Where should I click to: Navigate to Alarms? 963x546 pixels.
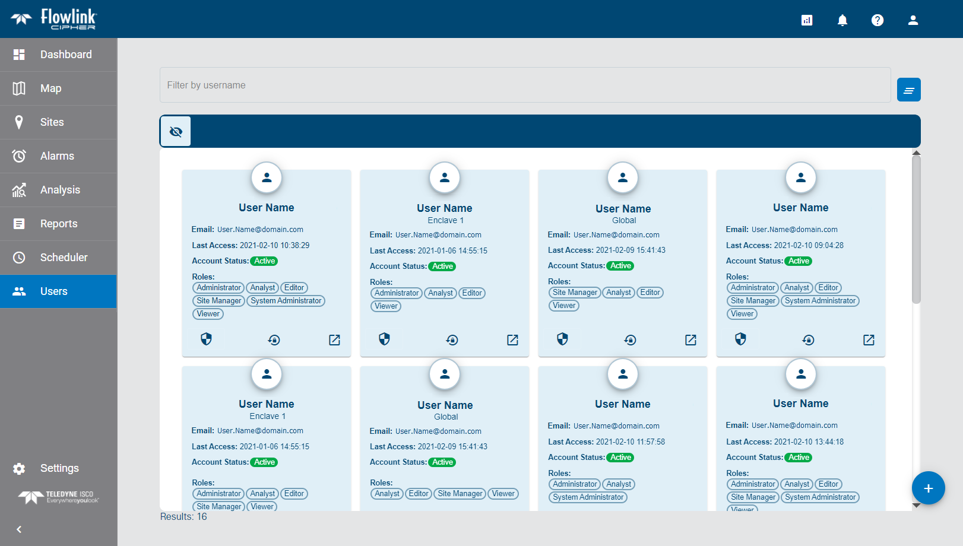(58, 156)
